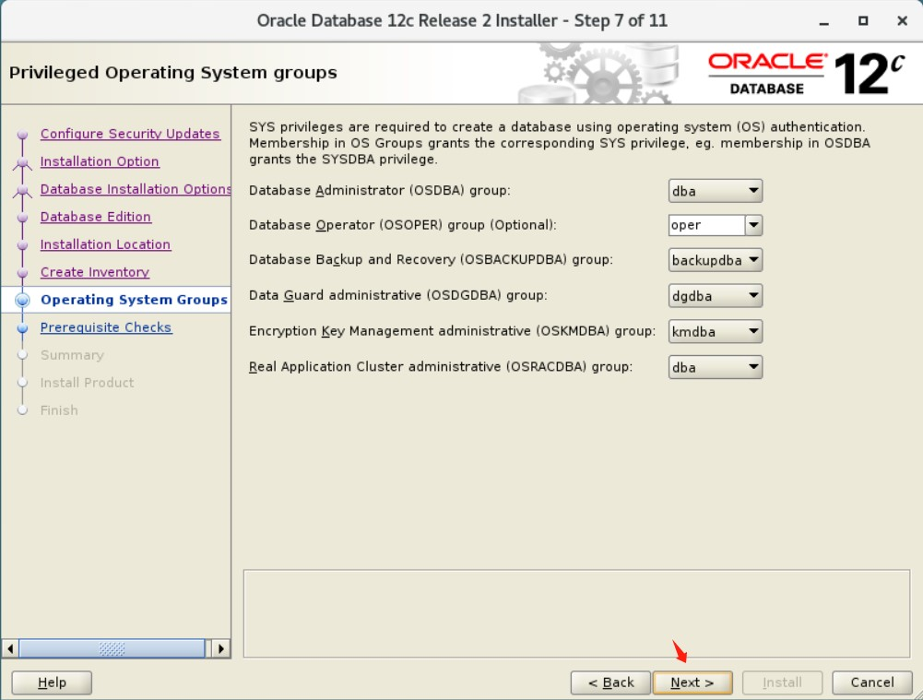
Task: Click into the oper text field
Action: point(706,225)
